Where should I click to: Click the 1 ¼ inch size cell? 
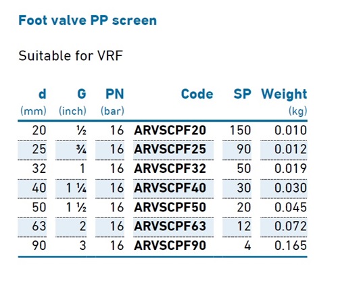(76, 188)
